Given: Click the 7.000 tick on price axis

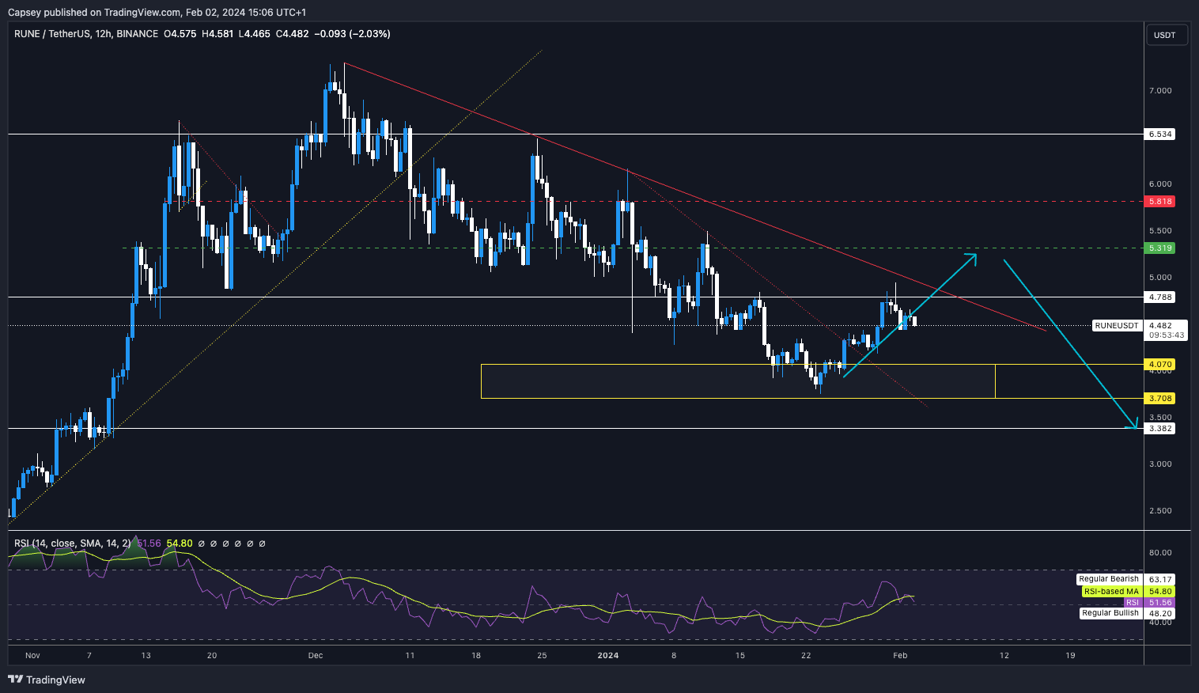Looking at the screenshot, I should (1160, 90).
